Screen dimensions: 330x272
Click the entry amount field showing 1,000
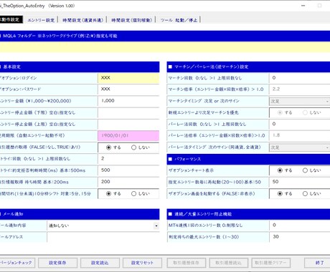pos(128,101)
